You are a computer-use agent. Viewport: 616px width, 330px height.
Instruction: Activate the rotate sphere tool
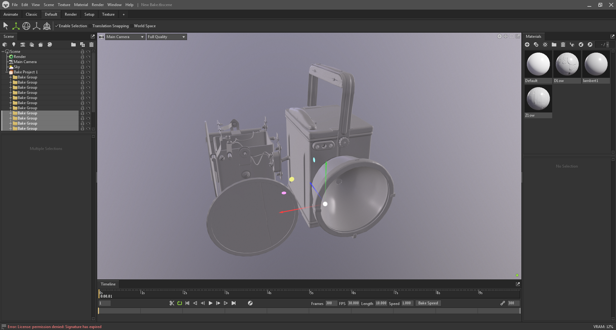[26, 26]
